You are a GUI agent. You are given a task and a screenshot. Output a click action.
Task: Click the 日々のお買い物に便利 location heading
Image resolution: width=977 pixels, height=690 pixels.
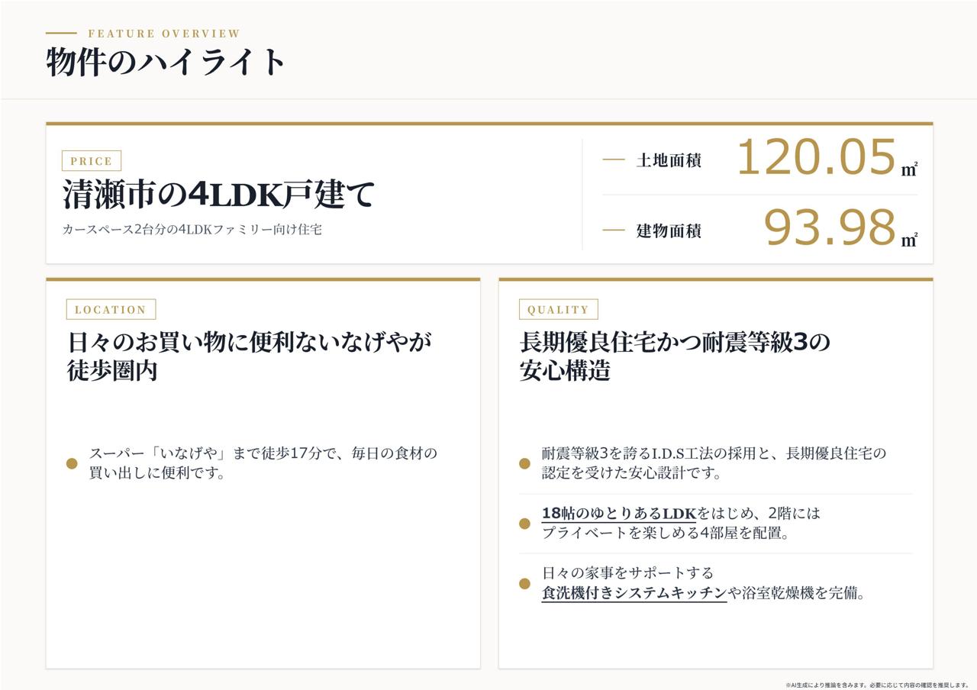pyautogui.click(x=250, y=356)
